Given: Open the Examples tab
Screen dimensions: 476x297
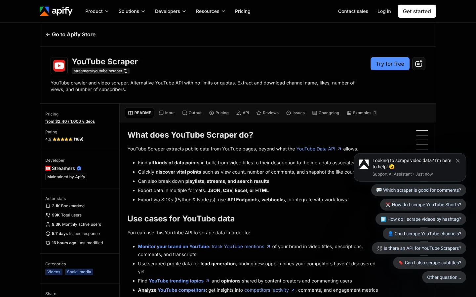Looking at the screenshot, I should pos(362,113).
